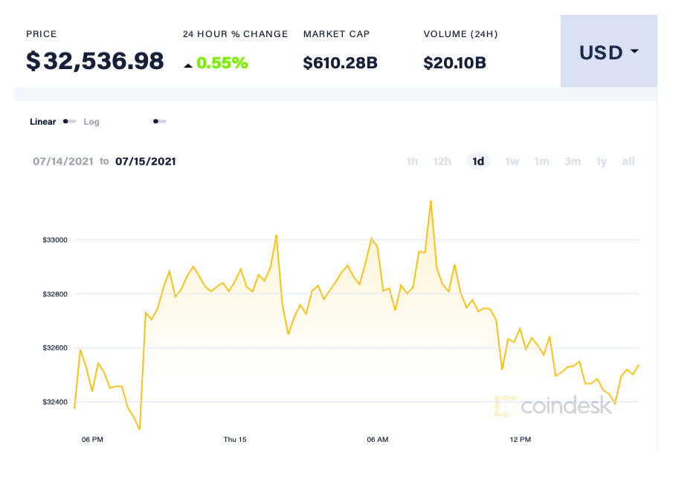Click the chart peak above $33000
Viewport: 673px width, 499px height.
coord(431,202)
